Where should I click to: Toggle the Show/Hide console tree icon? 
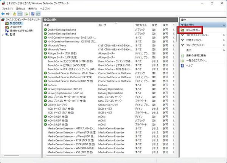coord(20,14)
